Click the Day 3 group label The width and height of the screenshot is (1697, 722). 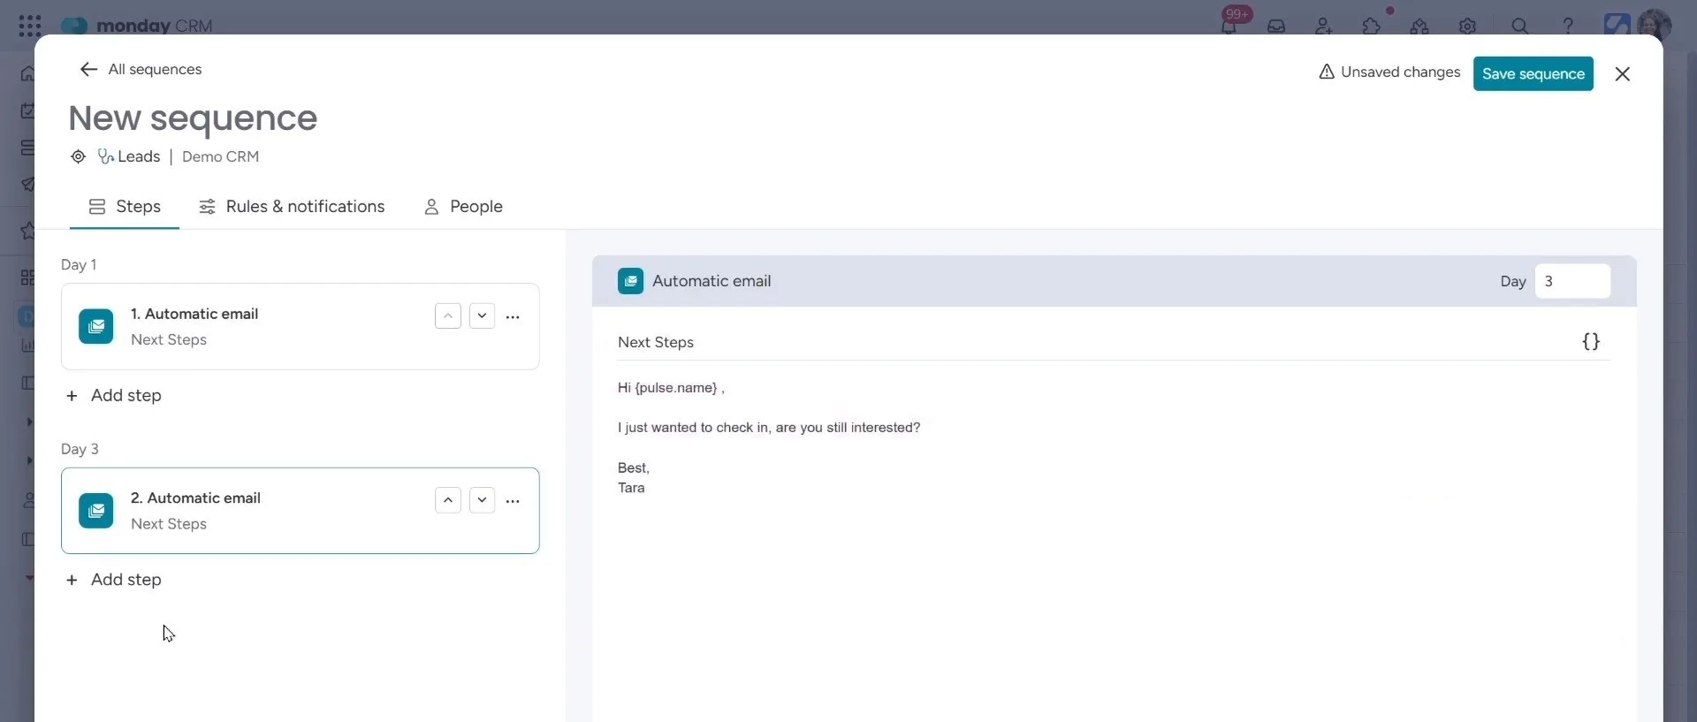(80, 449)
